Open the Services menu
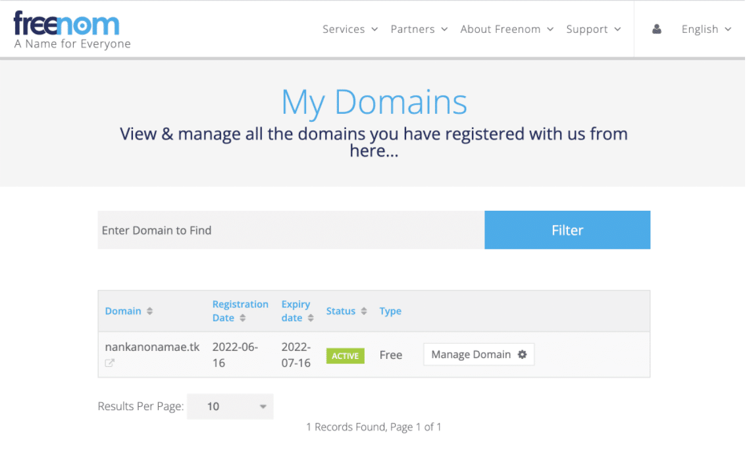This screenshot has height=457, width=749. (x=350, y=29)
